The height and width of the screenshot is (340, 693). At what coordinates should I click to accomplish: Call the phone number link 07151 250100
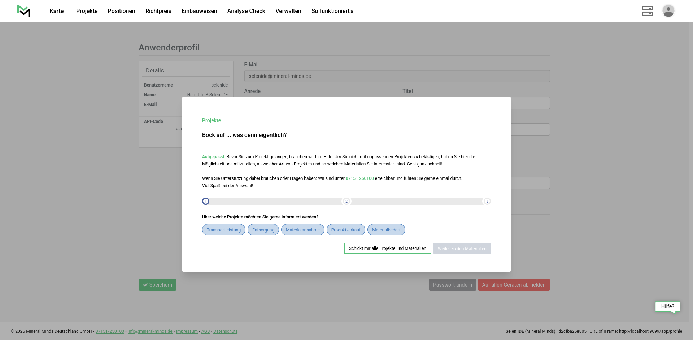tap(359, 178)
